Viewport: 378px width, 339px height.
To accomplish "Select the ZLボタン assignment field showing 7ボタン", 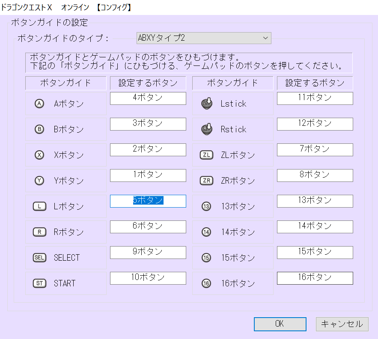I will pos(315,150).
